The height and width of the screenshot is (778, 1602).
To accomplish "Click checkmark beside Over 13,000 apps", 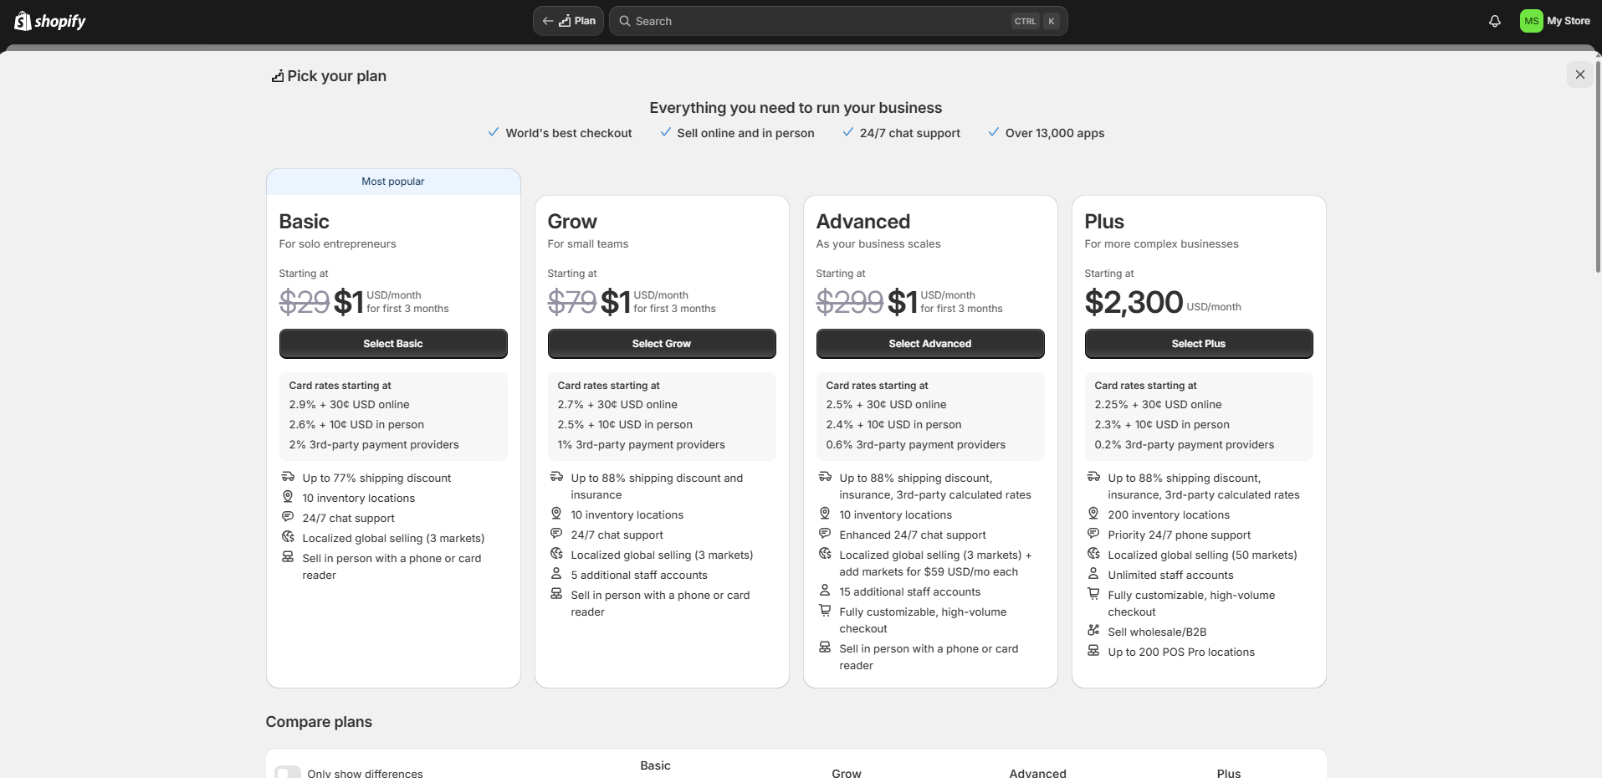I will point(993,132).
